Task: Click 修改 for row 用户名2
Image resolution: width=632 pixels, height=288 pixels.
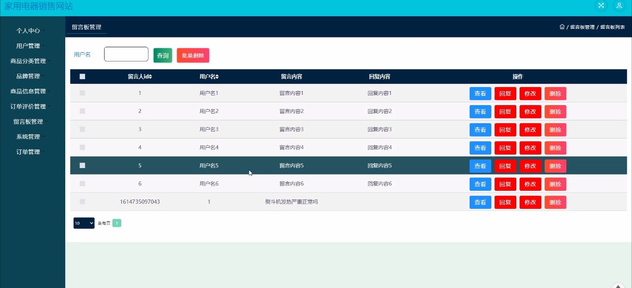Action: (530, 112)
